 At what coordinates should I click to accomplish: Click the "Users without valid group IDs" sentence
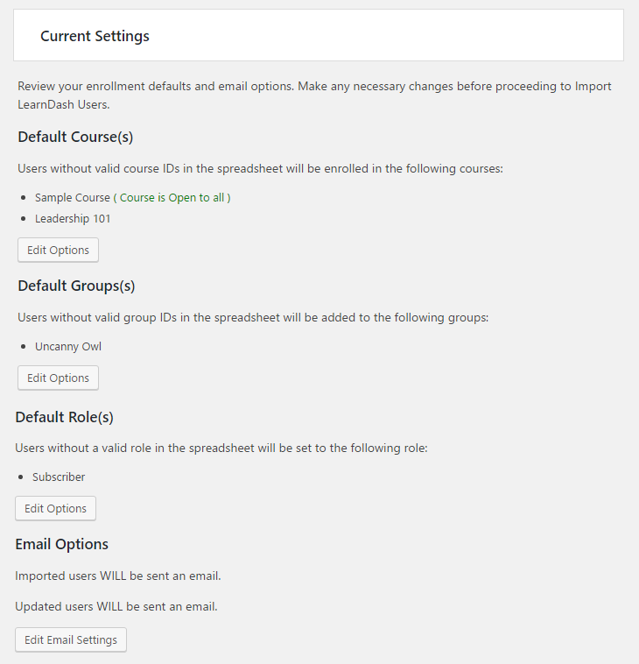[253, 317]
